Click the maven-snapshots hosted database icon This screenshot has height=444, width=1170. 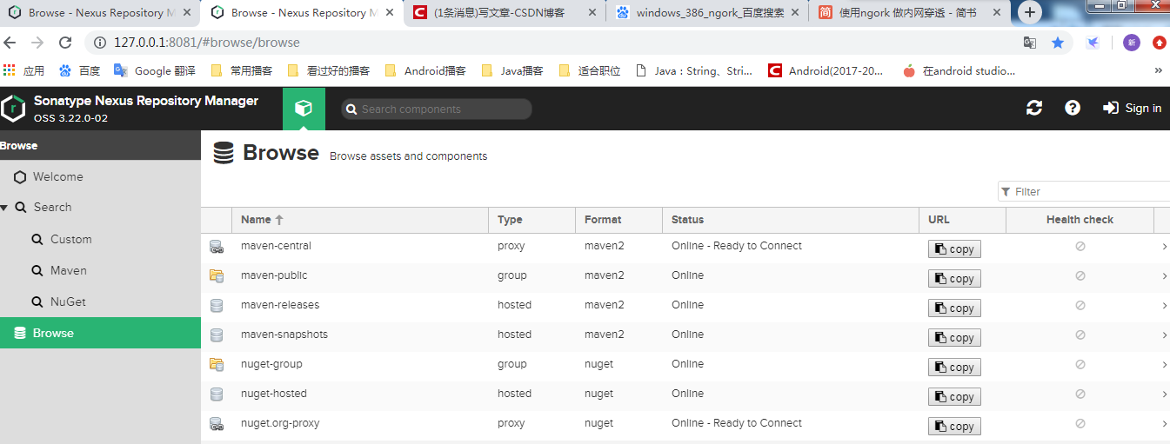coord(217,335)
